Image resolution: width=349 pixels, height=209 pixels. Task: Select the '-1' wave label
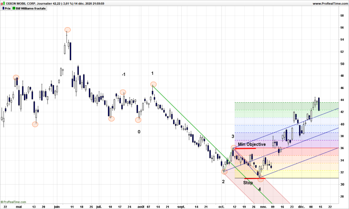(123, 75)
